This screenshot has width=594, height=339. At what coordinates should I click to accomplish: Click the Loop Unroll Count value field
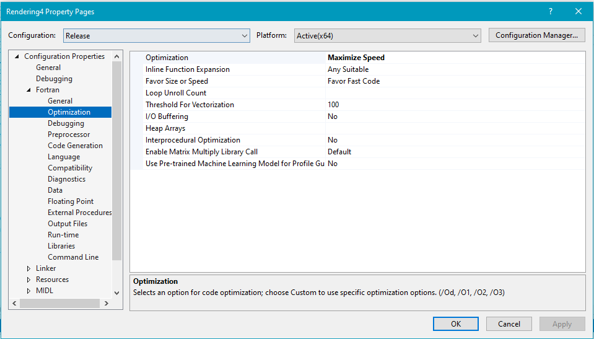pos(455,93)
